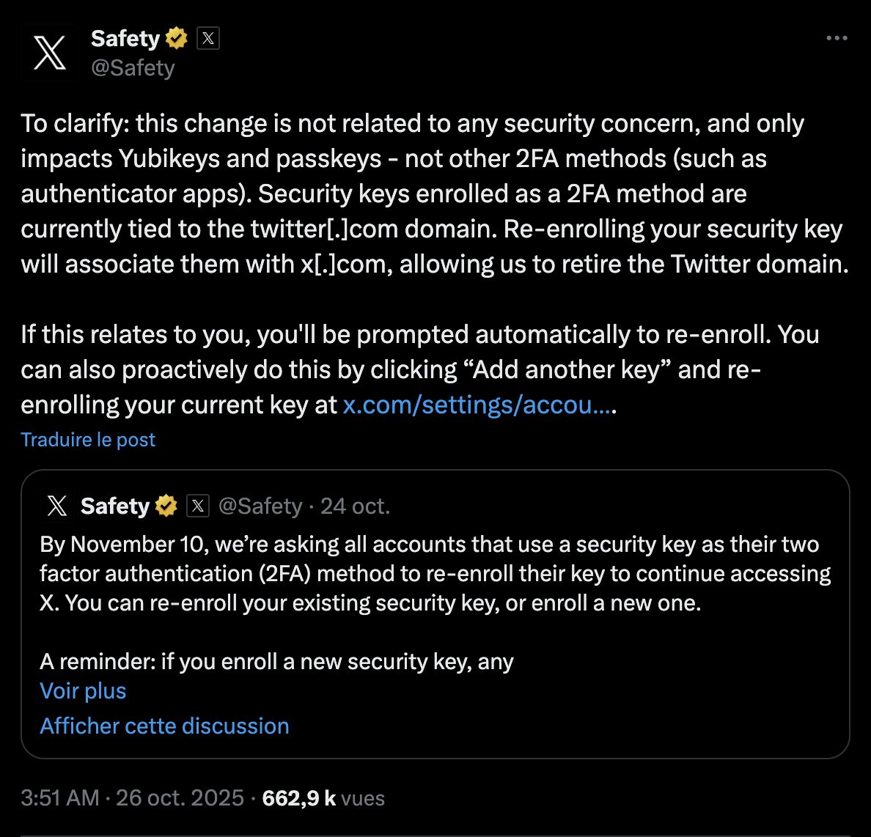Click the @Safety handle in the quoted post
The height and width of the screenshot is (837, 871).
(x=260, y=506)
